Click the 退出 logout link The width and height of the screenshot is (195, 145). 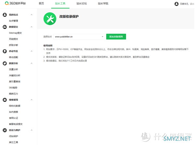(192, 4)
